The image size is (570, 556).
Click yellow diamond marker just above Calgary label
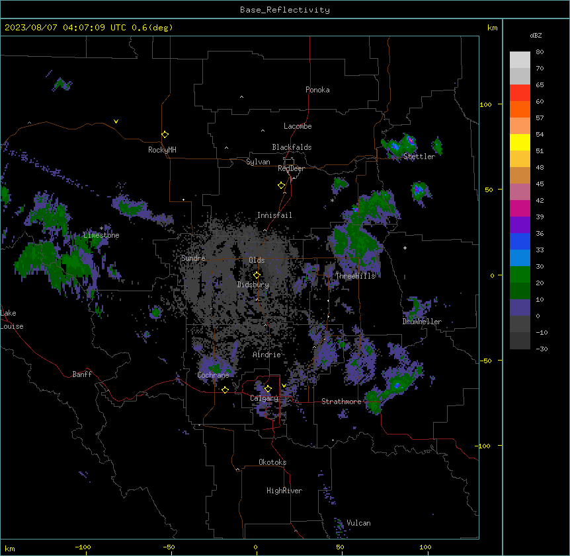(268, 389)
